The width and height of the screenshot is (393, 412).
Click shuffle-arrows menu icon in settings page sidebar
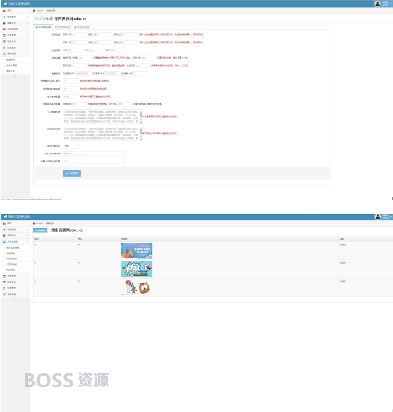pos(4,29)
